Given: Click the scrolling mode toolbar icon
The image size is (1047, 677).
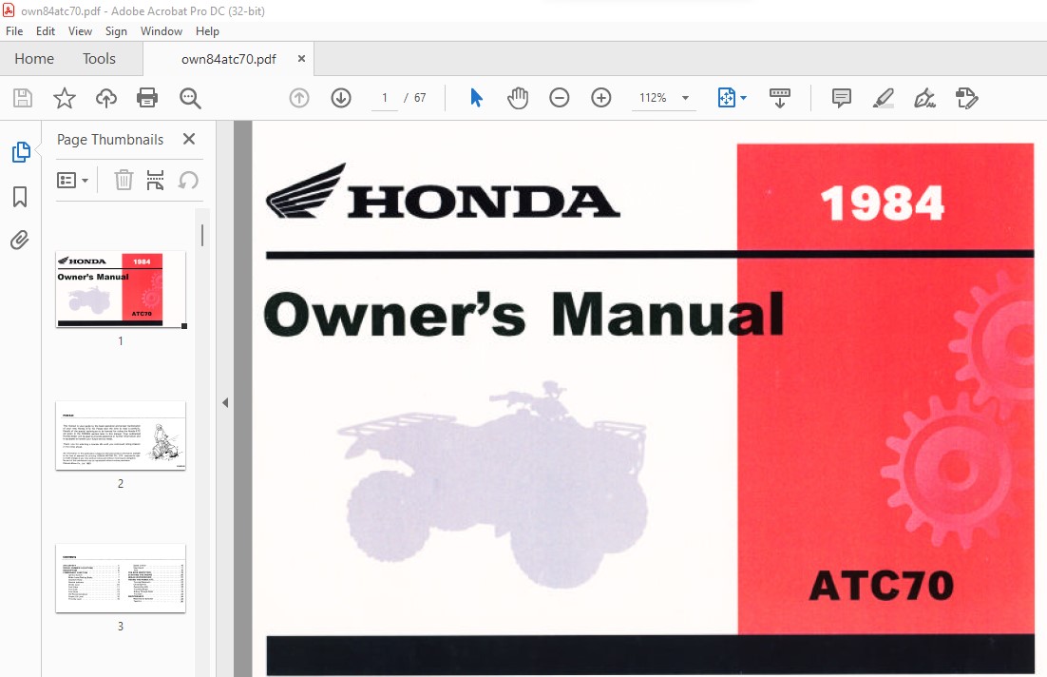Looking at the screenshot, I should (x=779, y=98).
